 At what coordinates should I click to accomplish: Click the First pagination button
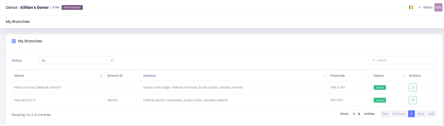[385, 114]
